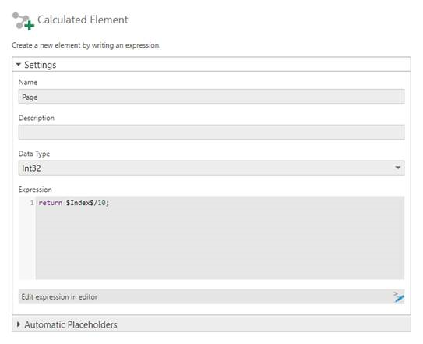This screenshot has height=344, width=423.
Task: Click line number 1 in expression gutter
Action: tap(32, 203)
